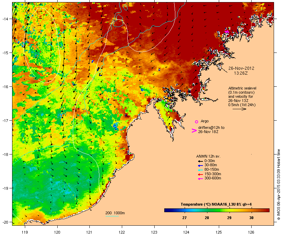This screenshot has width=283, height=235.
Task: Click the -18 latitude axis label
Action: click(x=5, y=154)
